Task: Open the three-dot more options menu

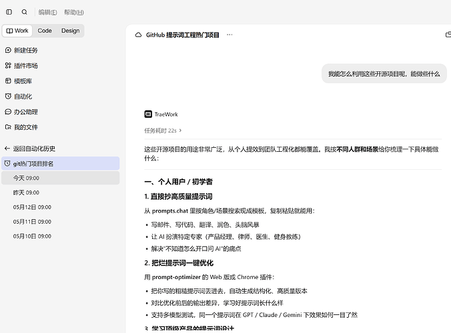Action: tap(230, 35)
